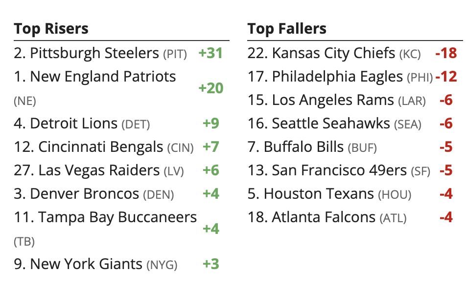Click the Top Risers heading

(x=51, y=29)
